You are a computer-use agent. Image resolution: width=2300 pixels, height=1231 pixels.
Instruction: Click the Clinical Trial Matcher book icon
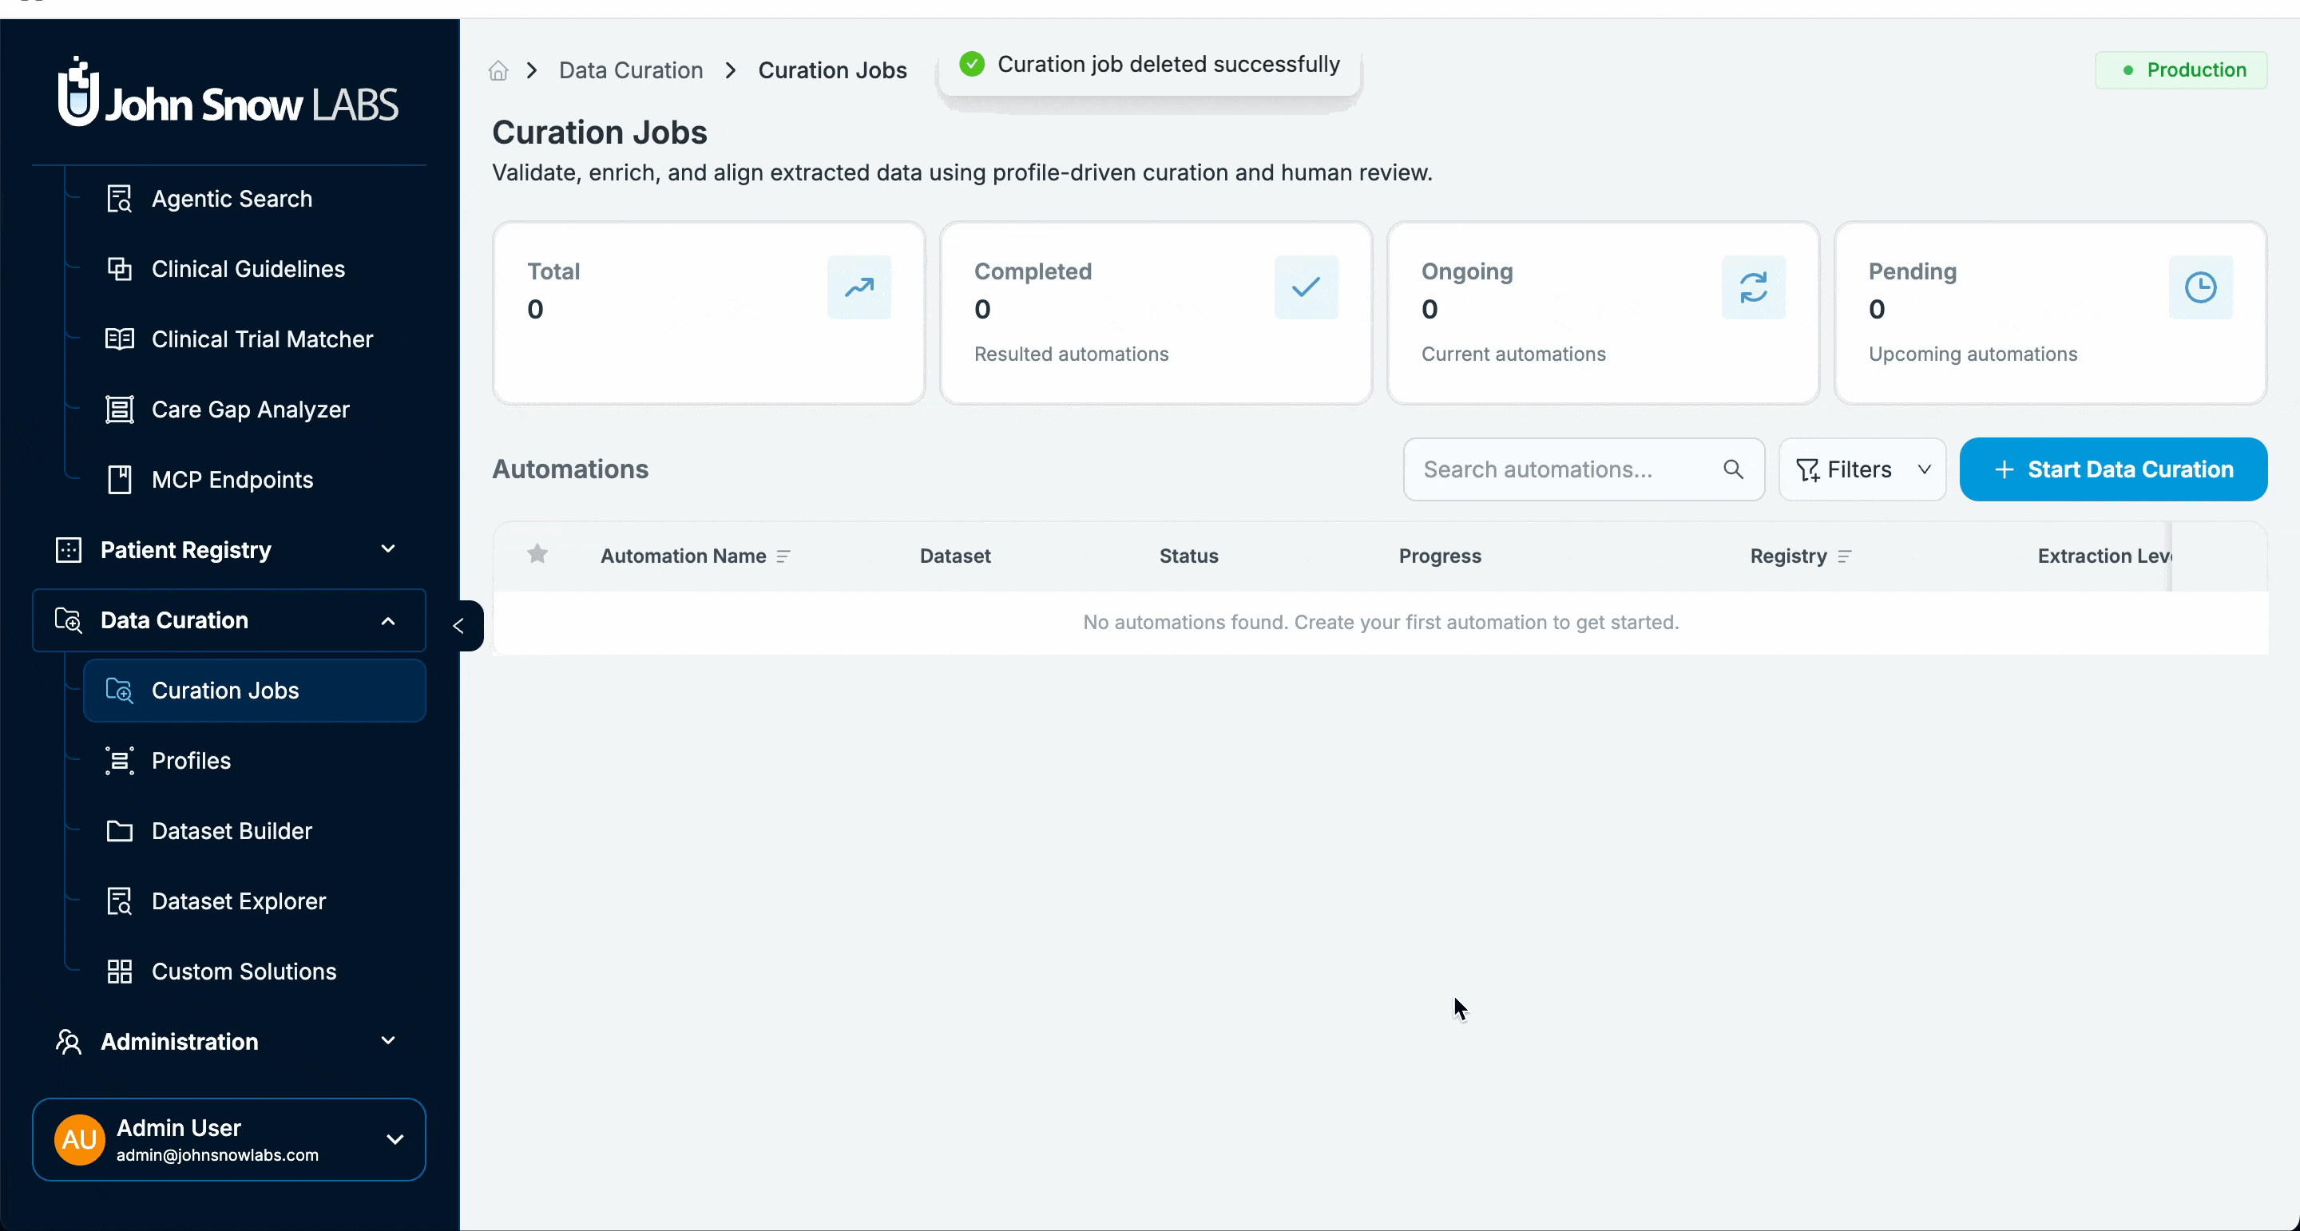pos(120,339)
